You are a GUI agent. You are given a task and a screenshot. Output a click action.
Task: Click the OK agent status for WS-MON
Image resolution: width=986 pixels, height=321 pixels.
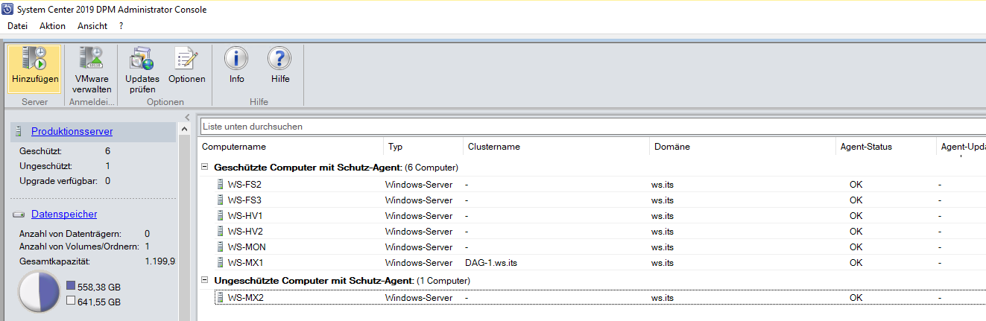pos(856,247)
